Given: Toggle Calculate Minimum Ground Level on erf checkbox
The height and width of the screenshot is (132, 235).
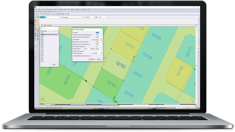Looking at the screenshot, I should tap(74, 56).
